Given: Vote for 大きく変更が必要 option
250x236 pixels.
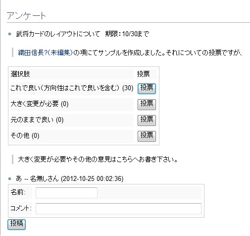Looking at the screenshot, I should click(147, 105).
